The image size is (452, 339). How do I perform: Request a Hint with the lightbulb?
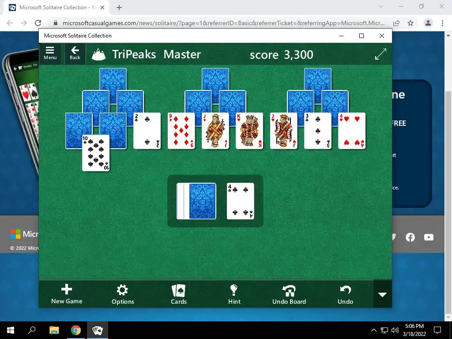pos(234,294)
